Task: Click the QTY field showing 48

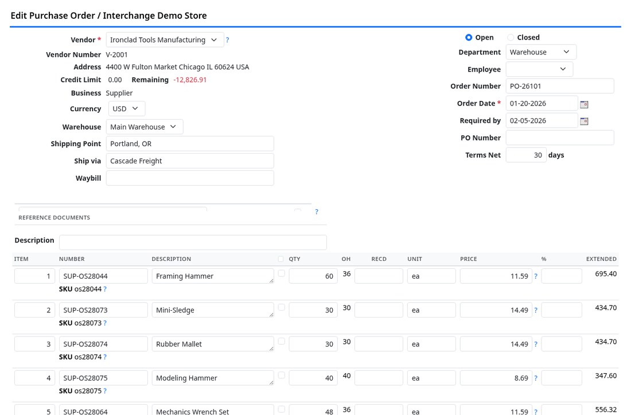Action: (313, 410)
